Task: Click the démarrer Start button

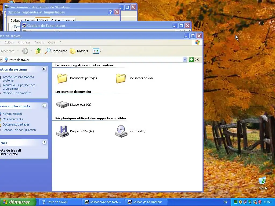Action: (18, 202)
